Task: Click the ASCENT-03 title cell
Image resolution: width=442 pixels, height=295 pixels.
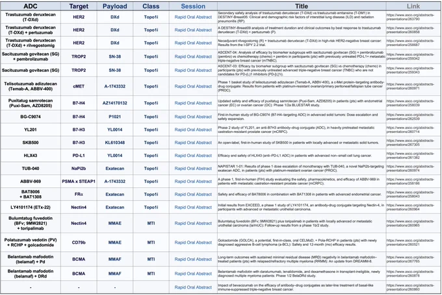Action: click(x=302, y=70)
